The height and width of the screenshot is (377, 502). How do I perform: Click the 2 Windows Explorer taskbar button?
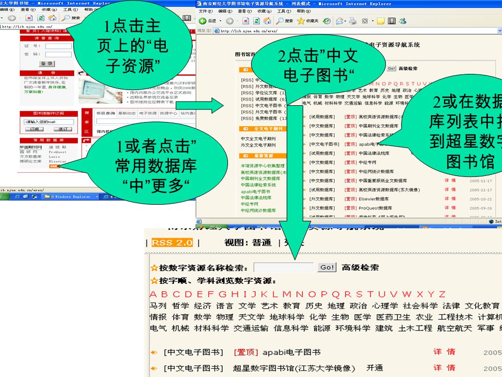[71, 196]
